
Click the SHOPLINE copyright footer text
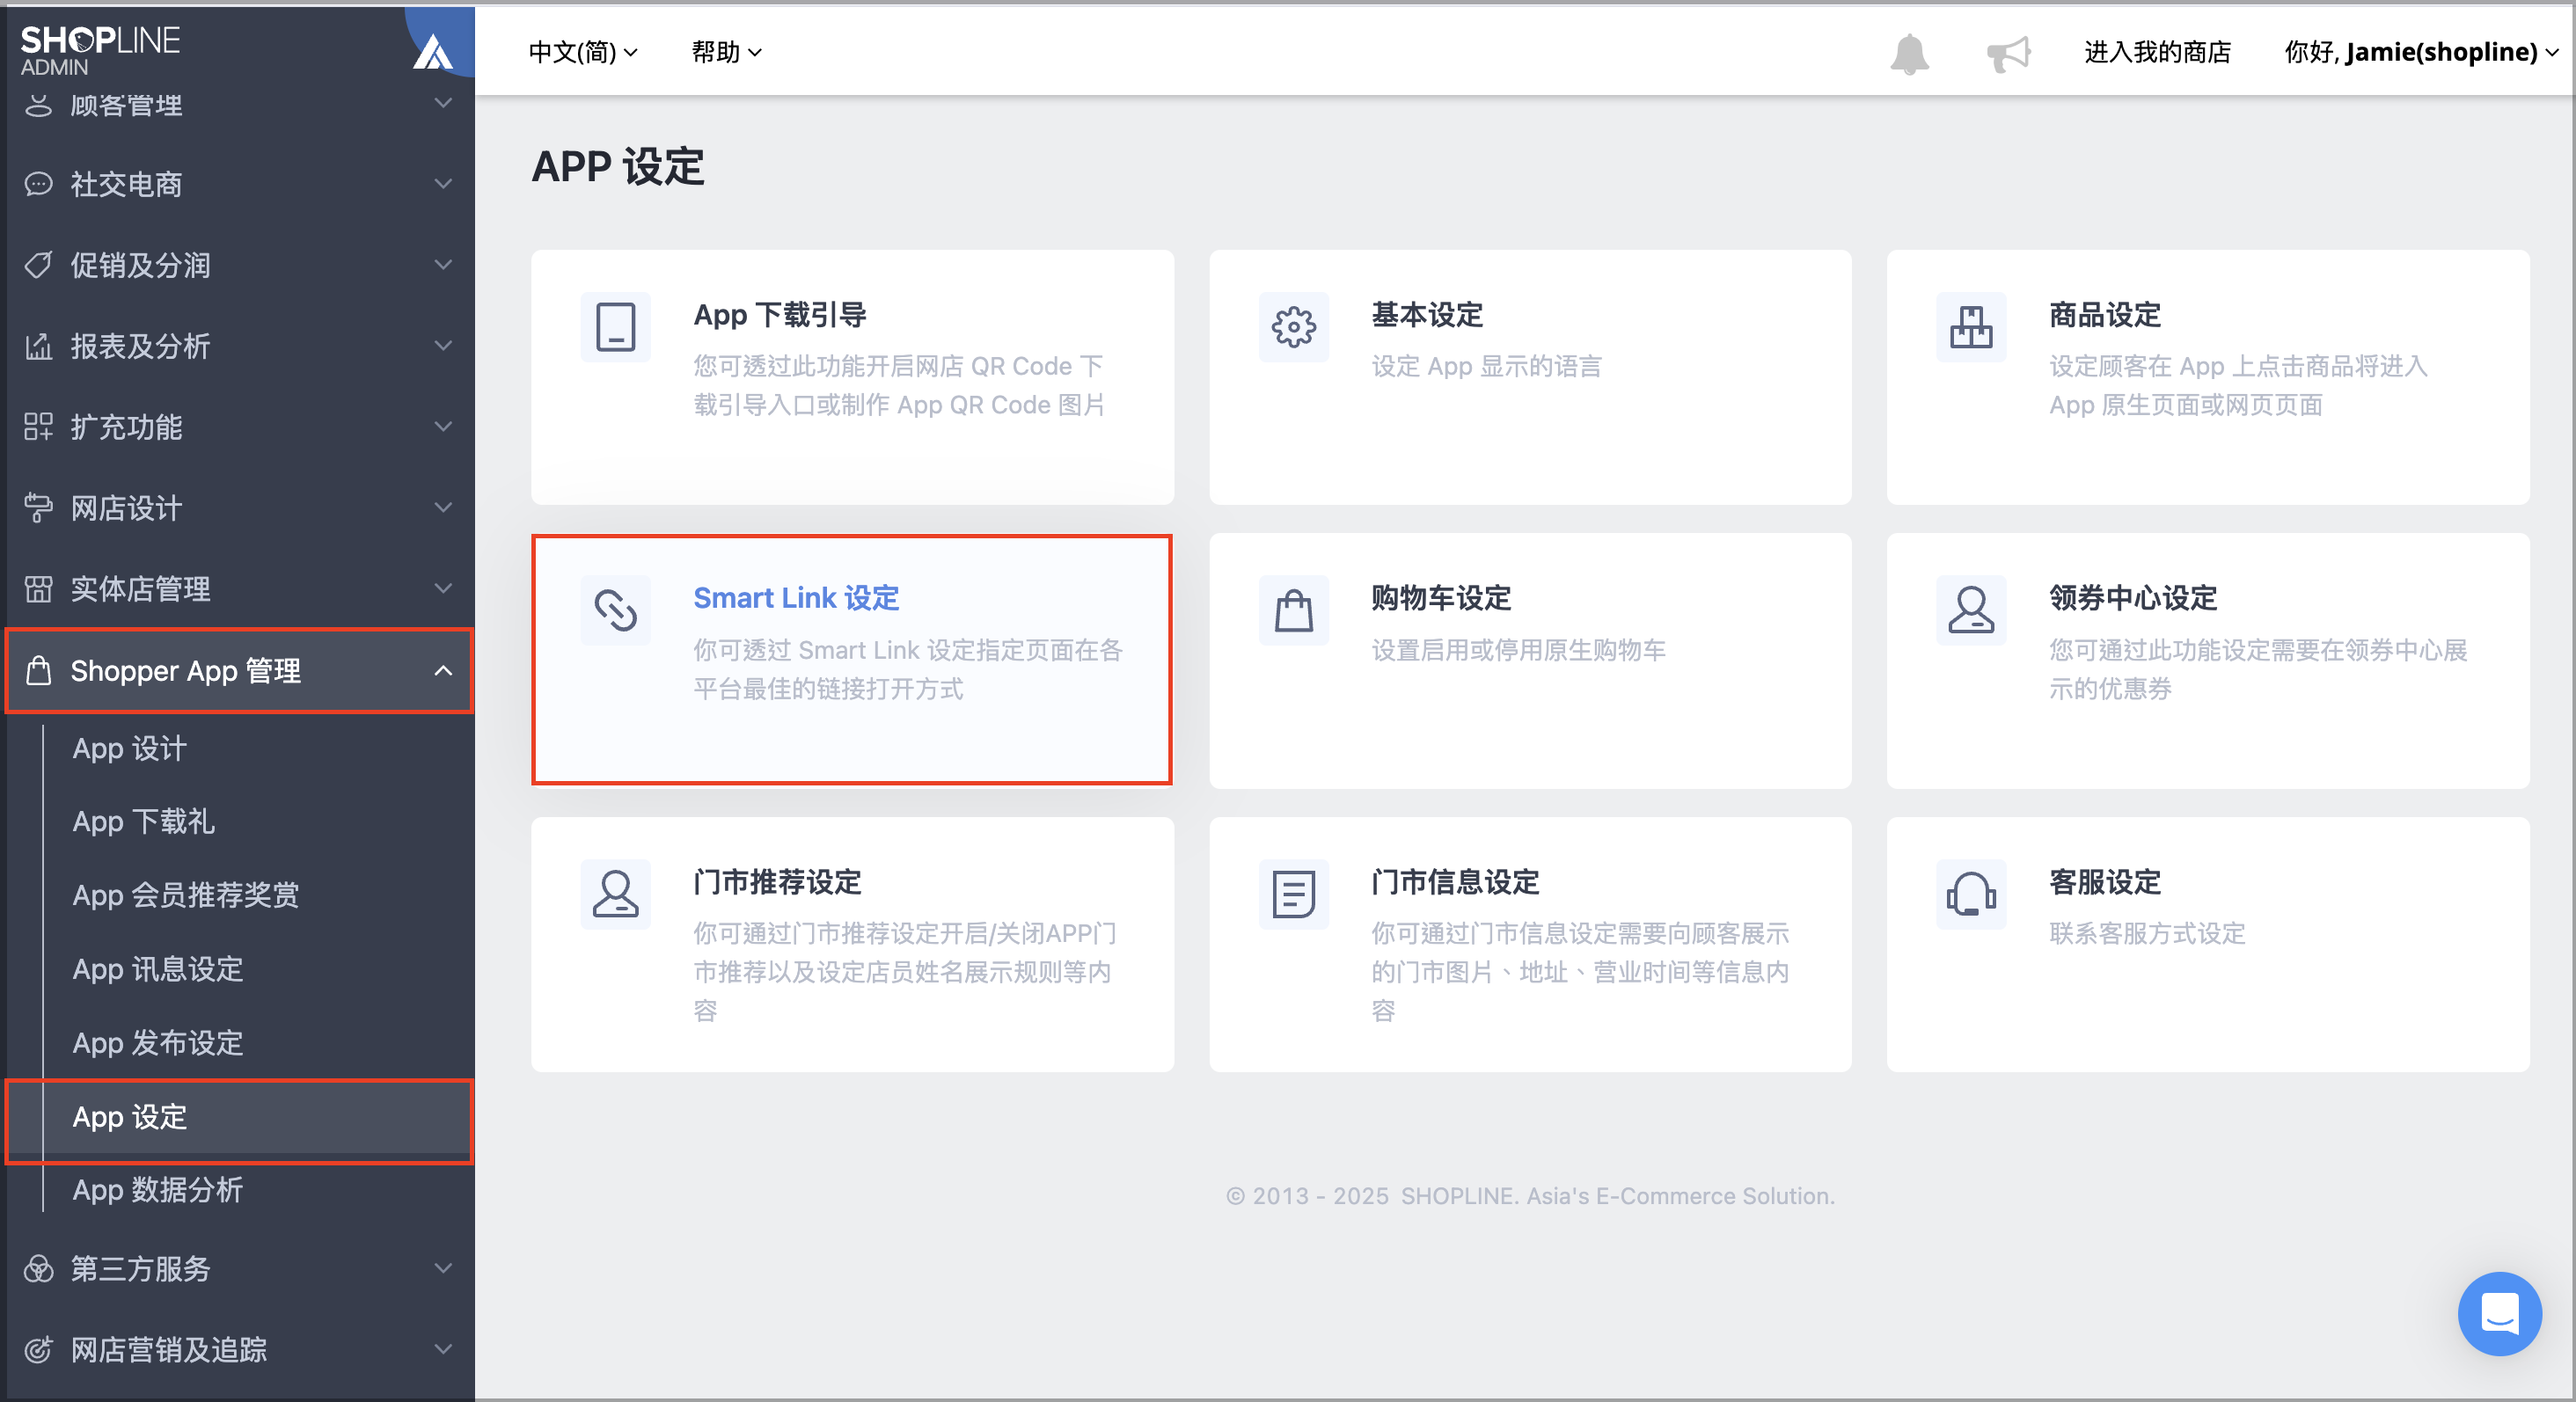pyautogui.click(x=1530, y=1196)
